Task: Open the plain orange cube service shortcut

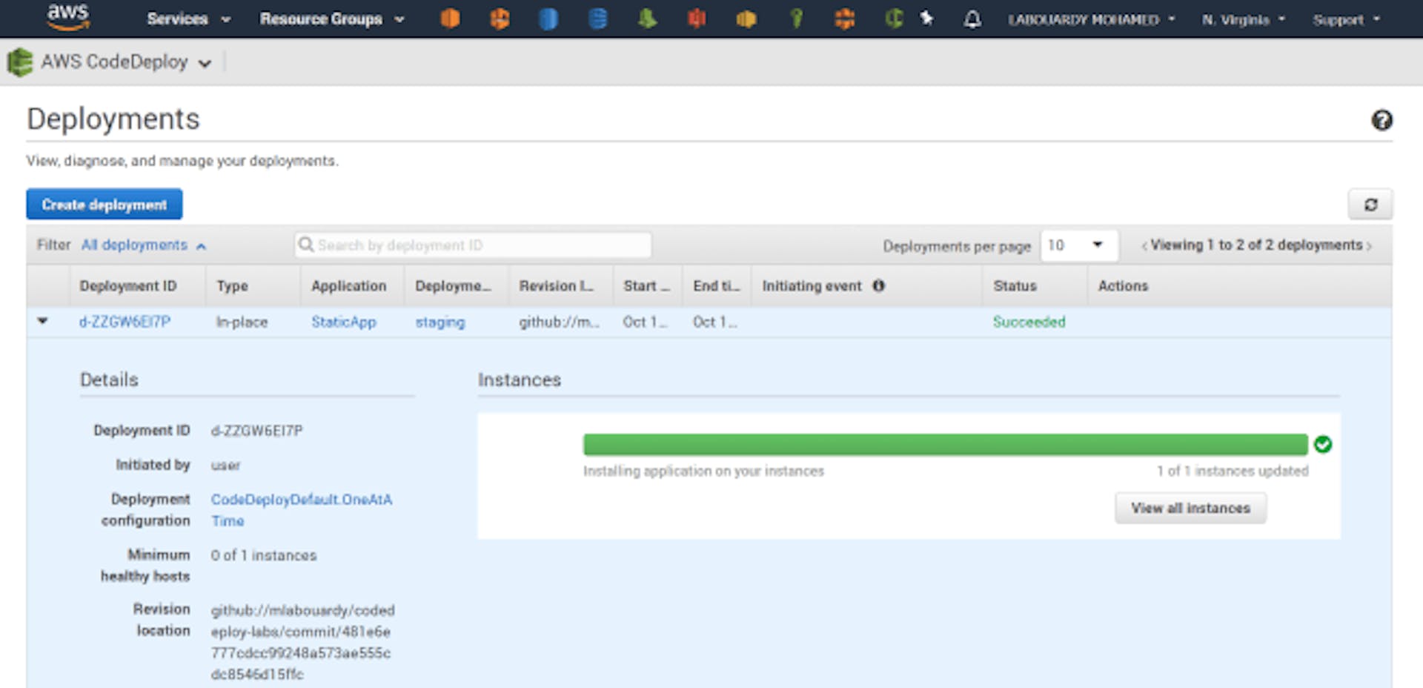Action: click(x=450, y=19)
